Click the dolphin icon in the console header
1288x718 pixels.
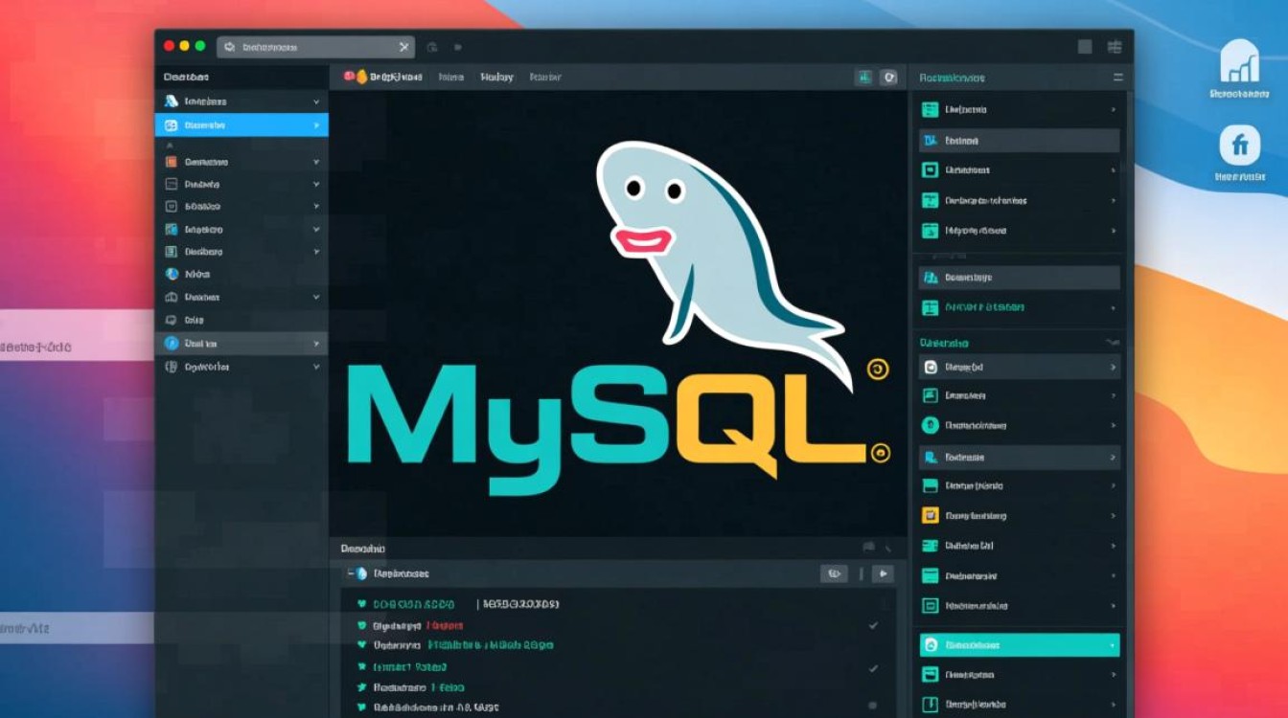pyautogui.click(x=360, y=572)
